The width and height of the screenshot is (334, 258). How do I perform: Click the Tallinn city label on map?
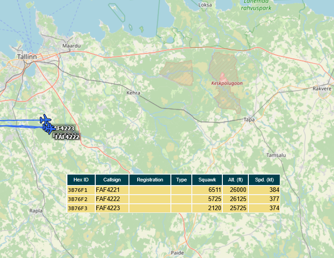[x=27, y=57]
